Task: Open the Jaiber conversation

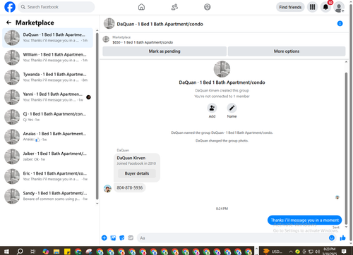Action: (x=47, y=156)
